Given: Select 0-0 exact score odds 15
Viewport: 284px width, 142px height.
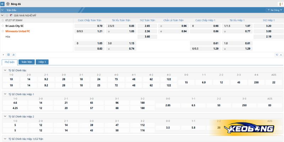Looking at the screenshot, I should click(186, 82).
